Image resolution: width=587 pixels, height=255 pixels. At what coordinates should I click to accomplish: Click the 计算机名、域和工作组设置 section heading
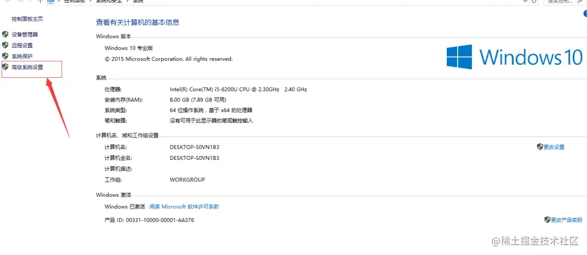[127, 135]
